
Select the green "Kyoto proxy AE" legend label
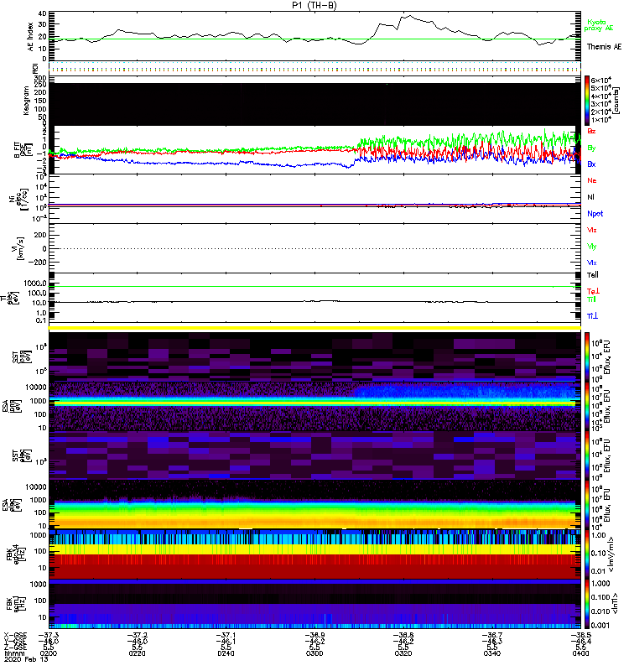[598, 25]
